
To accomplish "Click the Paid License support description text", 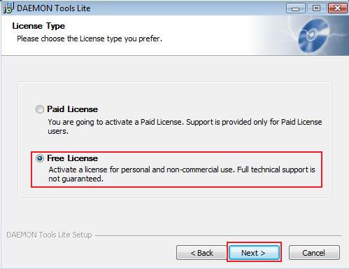I will coord(185,126).
